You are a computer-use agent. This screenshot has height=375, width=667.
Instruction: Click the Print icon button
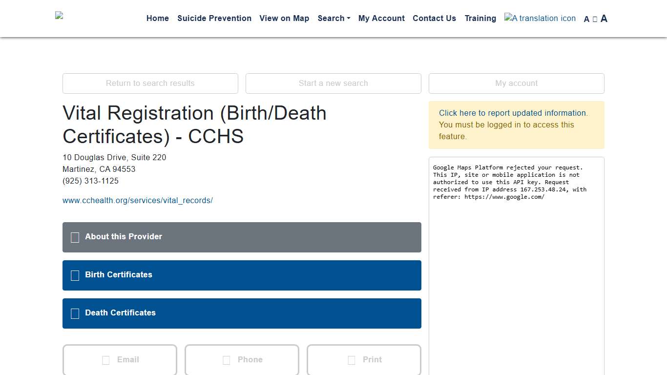[364, 360]
